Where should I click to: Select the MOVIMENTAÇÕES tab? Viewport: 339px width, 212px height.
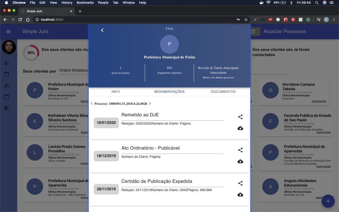point(169,92)
